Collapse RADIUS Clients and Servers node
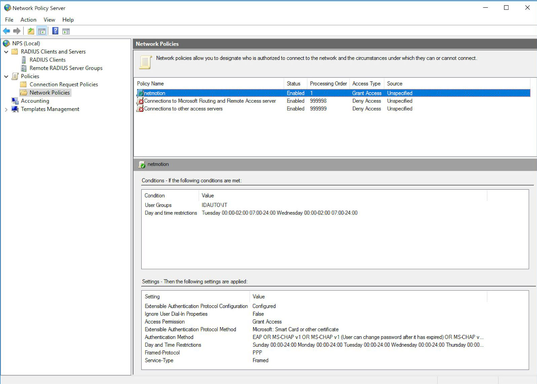 click(x=6, y=52)
